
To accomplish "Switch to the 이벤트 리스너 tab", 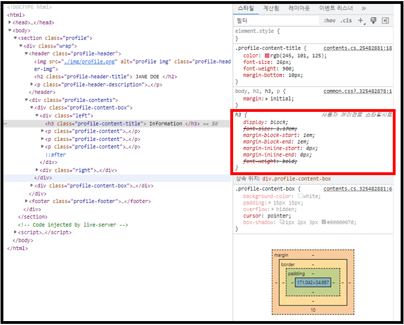I will (336, 8).
